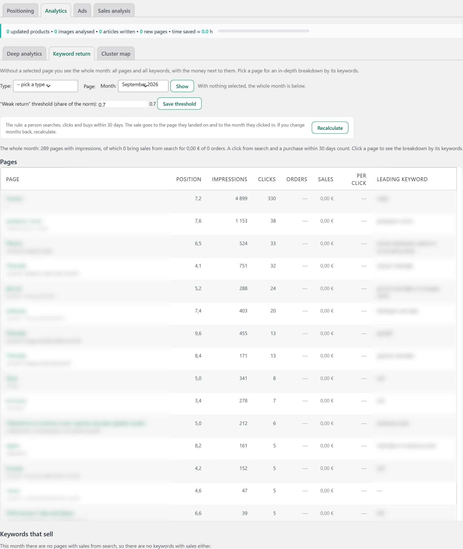Click the position value 6,5

click(x=198, y=243)
